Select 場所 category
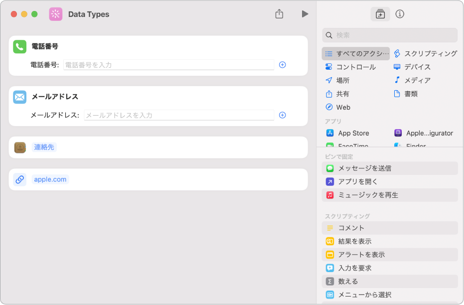Screen dimensions: 464x305 (337, 80)
